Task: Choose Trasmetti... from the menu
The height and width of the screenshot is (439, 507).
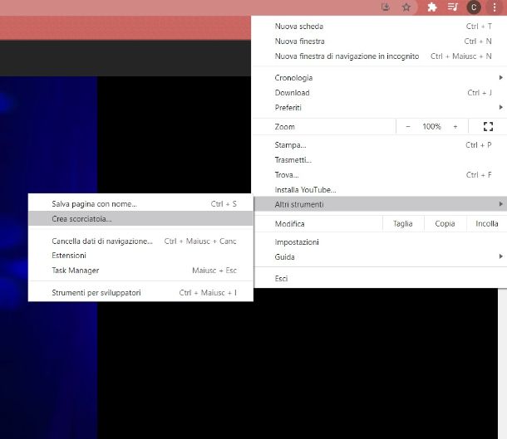Action: pyautogui.click(x=381, y=160)
